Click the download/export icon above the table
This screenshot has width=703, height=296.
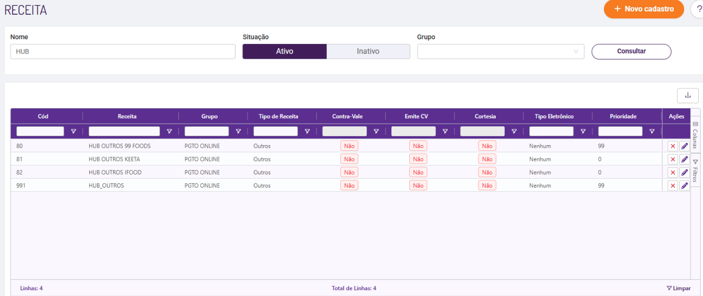pyautogui.click(x=688, y=95)
